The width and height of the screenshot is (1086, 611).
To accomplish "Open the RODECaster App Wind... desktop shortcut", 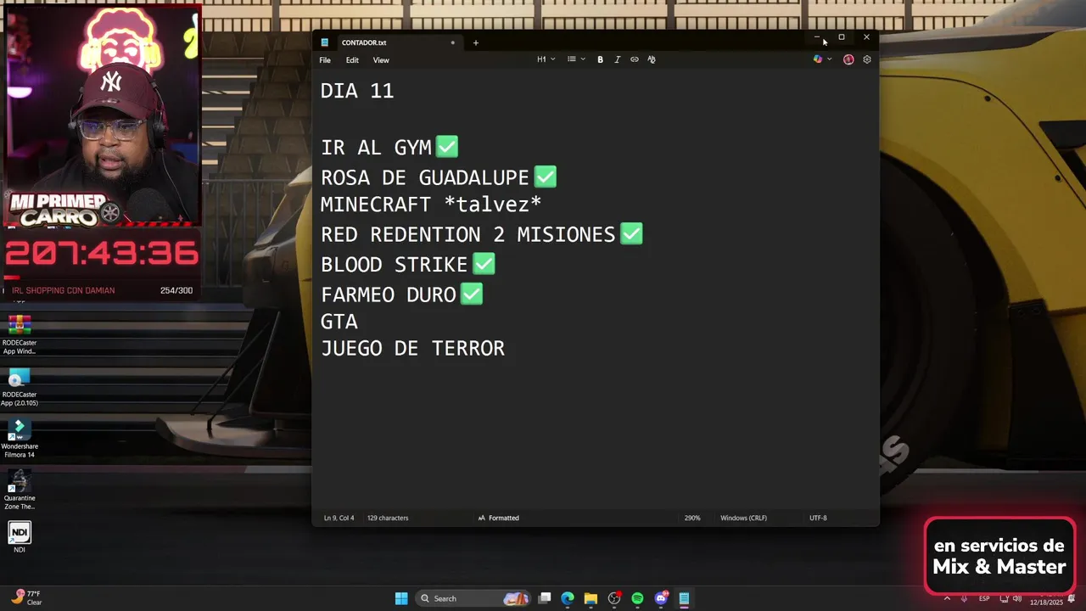I will coord(20,335).
